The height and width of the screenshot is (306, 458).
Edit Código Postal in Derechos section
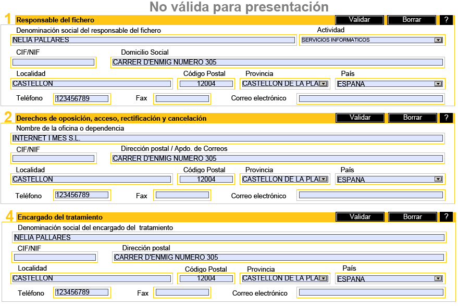pos(206,180)
